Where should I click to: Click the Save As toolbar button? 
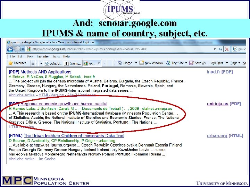[198, 63]
